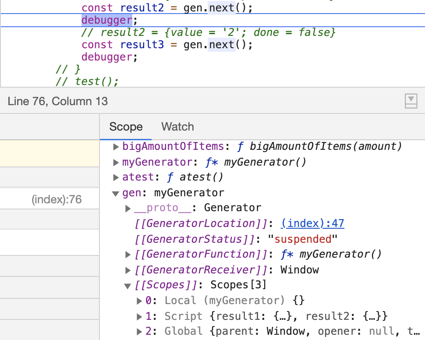The image size is (425, 340).
Task: Click the const result3 code line
Action: (167, 44)
